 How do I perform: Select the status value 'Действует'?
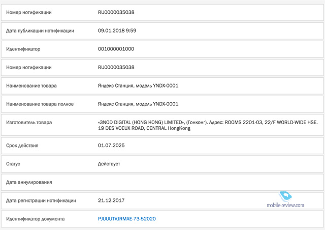(109, 164)
